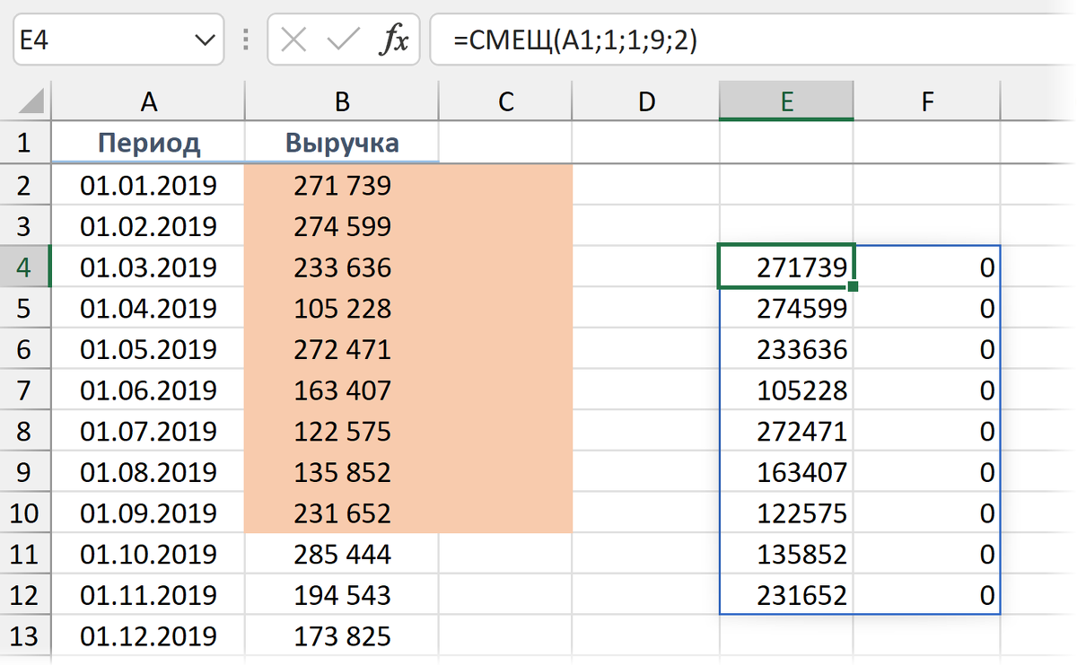The height and width of the screenshot is (666, 1077).
Task: Select row 4 header
Action: (x=24, y=267)
